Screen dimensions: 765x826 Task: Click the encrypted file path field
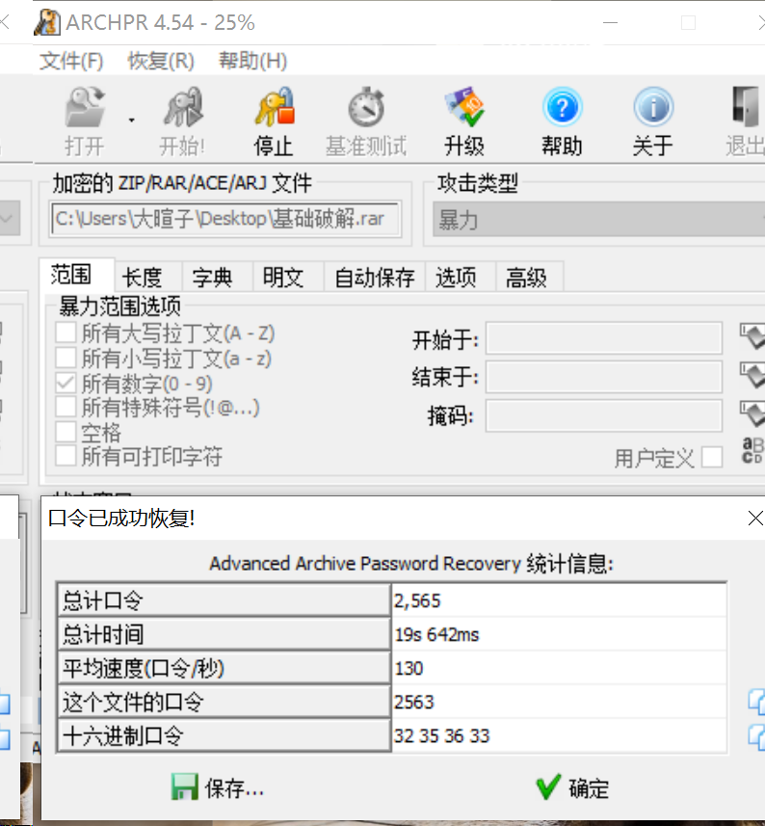pos(225,219)
